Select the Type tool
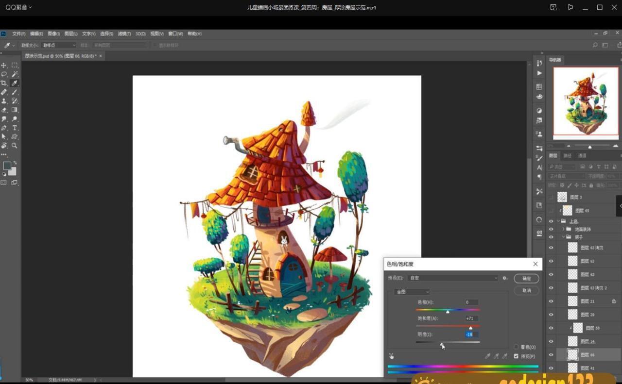 point(15,128)
